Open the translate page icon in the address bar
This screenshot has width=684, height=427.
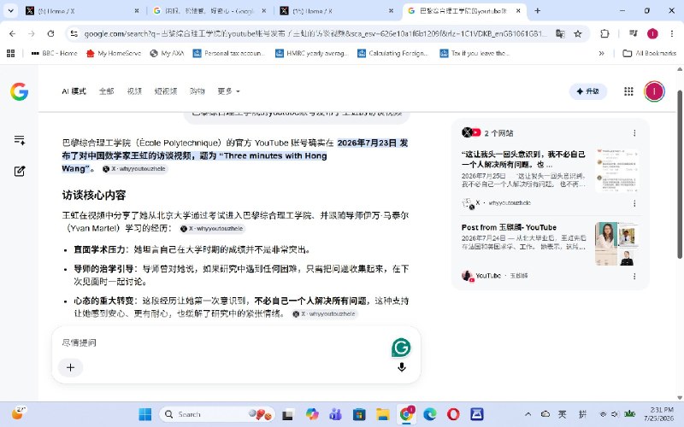coord(560,33)
